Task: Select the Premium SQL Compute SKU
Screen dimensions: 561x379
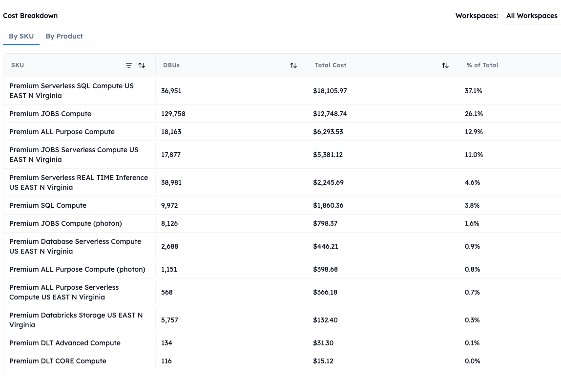Action: pyautogui.click(x=48, y=205)
